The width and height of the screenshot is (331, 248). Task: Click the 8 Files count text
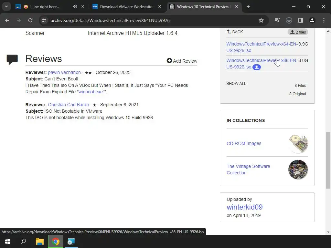(300, 85)
